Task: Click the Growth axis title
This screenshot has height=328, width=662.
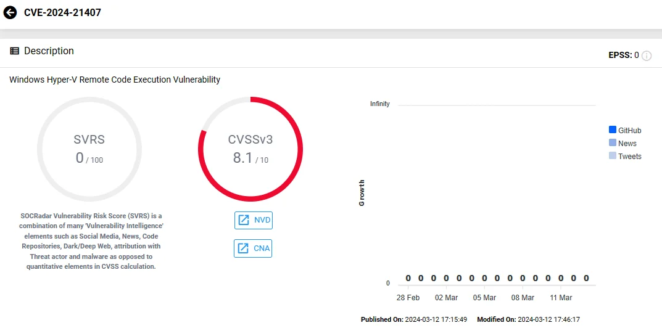Action: coord(362,193)
